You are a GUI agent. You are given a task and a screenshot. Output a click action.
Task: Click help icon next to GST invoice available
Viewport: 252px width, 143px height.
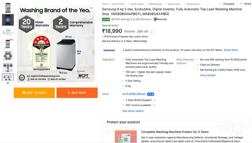[154, 106]
